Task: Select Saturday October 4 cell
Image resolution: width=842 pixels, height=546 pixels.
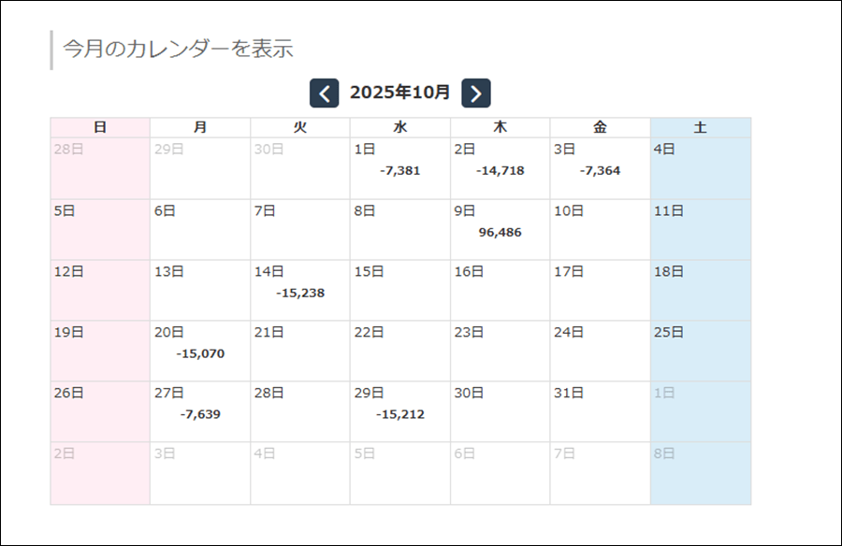Action: point(700,168)
